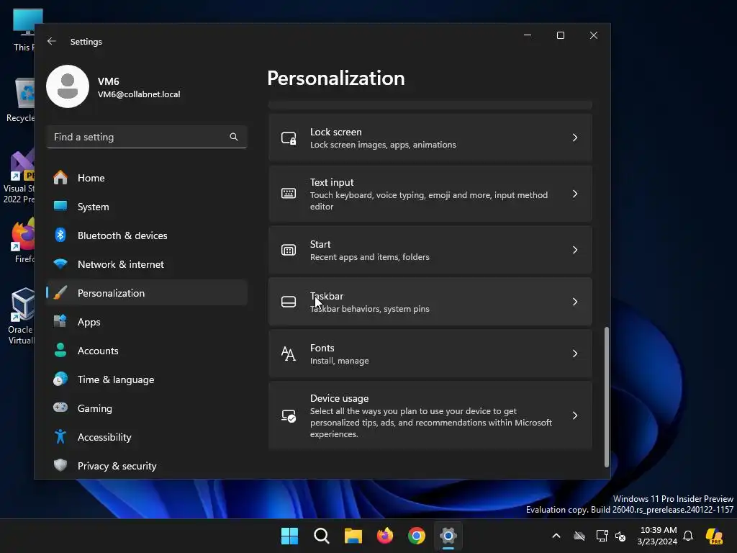Click the back arrow in Settings
Image resolution: width=737 pixels, height=553 pixels.
pyautogui.click(x=52, y=41)
